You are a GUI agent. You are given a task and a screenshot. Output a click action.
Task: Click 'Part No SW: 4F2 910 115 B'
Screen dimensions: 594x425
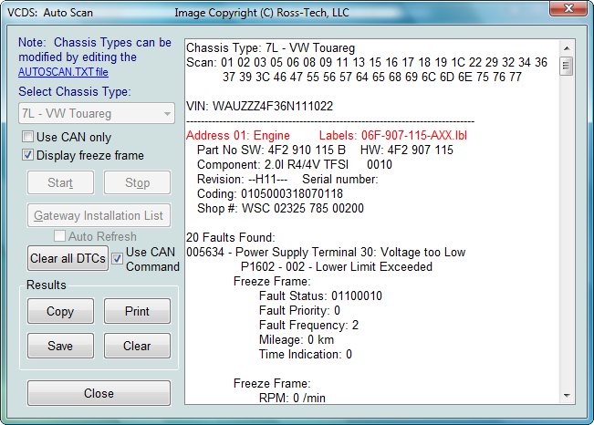271,150
